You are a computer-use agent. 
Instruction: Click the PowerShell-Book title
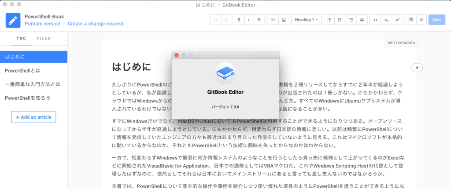coord(44,17)
